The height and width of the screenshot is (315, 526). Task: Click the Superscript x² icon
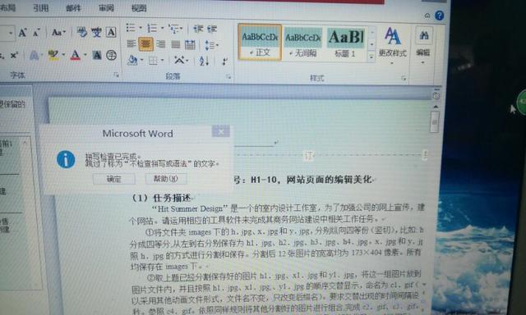14,55
